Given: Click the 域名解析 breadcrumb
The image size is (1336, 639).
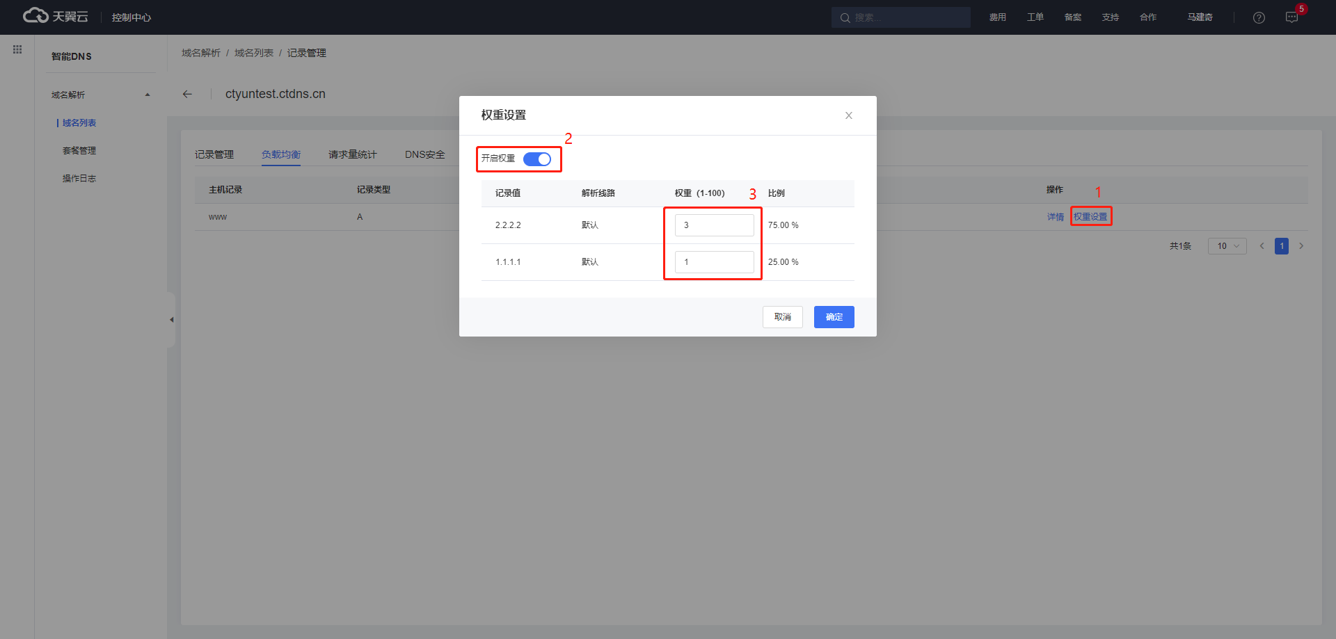Looking at the screenshot, I should (x=201, y=53).
